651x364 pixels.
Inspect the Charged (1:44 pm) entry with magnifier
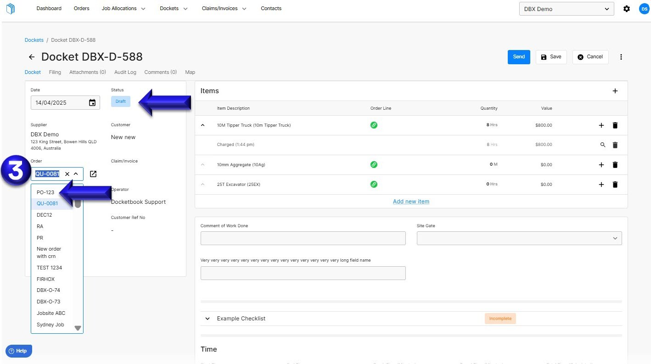[603, 145]
